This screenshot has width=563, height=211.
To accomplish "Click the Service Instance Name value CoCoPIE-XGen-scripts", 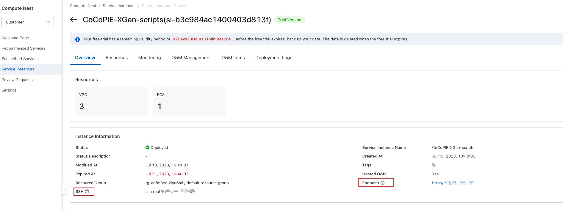I will point(453,147).
